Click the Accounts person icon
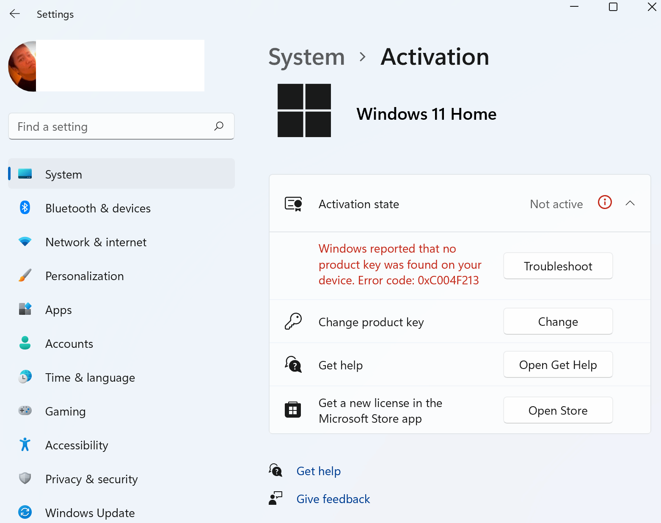Image resolution: width=661 pixels, height=523 pixels. (25, 343)
